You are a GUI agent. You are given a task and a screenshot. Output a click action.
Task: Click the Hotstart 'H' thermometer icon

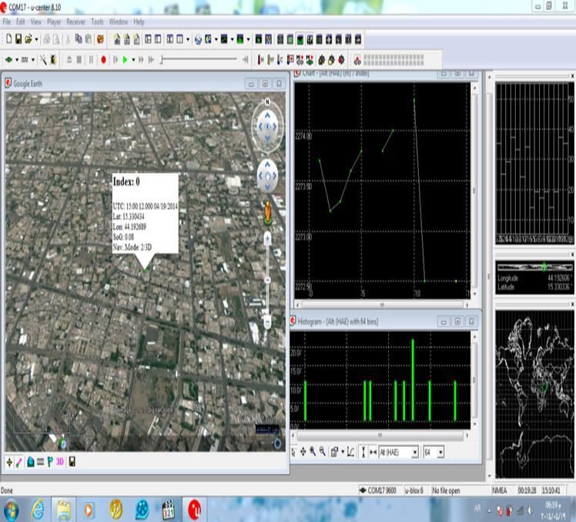(260, 59)
